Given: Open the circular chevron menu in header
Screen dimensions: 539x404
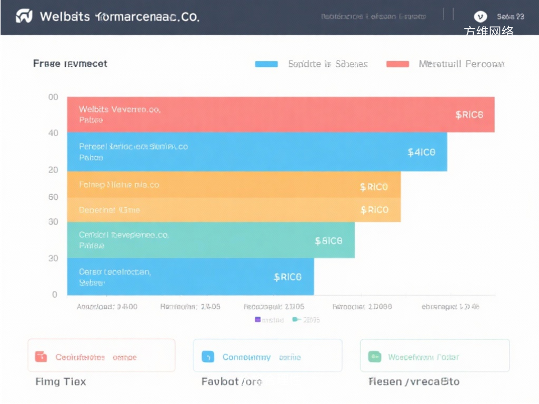Looking at the screenshot, I should click(480, 16).
